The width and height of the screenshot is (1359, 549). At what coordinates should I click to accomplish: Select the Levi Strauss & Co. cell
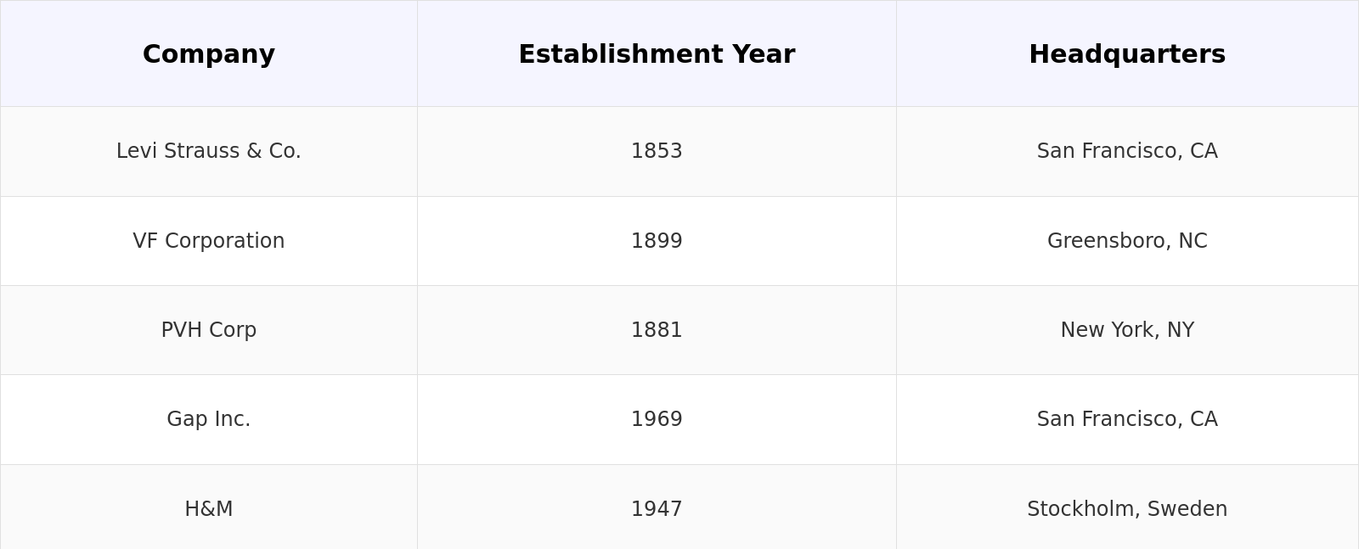pyautogui.click(x=209, y=151)
